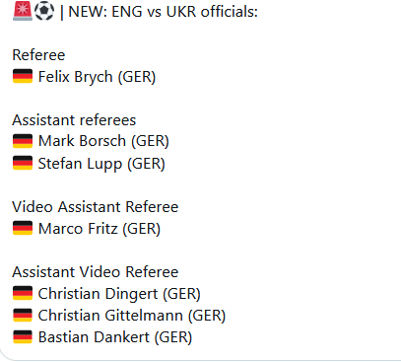The height and width of the screenshot is (362, 401).
Task: Select the 'Video Assistant Referee' heading
Action: point(96,207)
